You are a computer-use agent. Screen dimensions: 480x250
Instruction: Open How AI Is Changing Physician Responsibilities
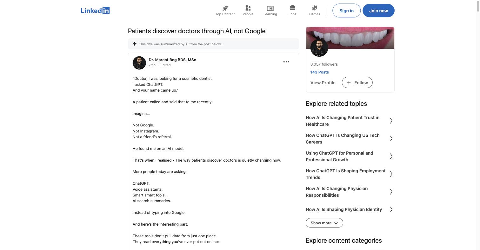pos(337,192)
